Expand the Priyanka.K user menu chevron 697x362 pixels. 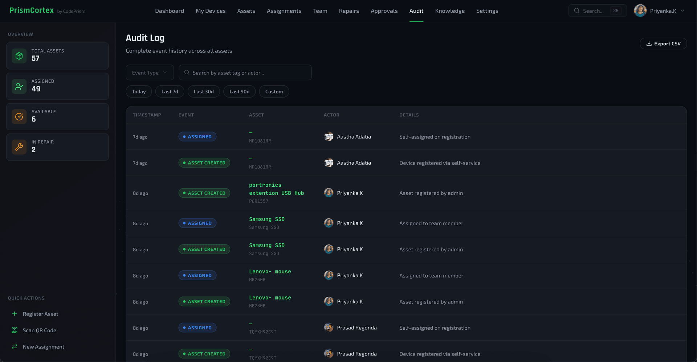[x=682, y=11]
